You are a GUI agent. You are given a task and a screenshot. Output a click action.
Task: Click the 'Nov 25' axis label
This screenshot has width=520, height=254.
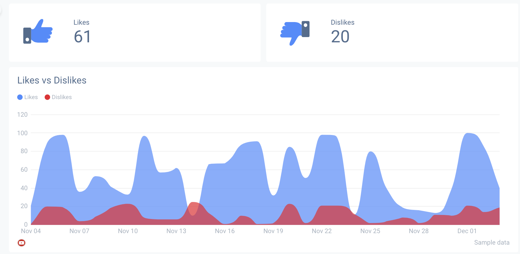click(x=370, y=231)
